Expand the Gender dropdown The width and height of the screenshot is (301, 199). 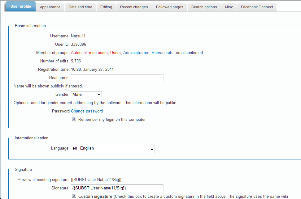pyautogui.click(x=86, y=95)
